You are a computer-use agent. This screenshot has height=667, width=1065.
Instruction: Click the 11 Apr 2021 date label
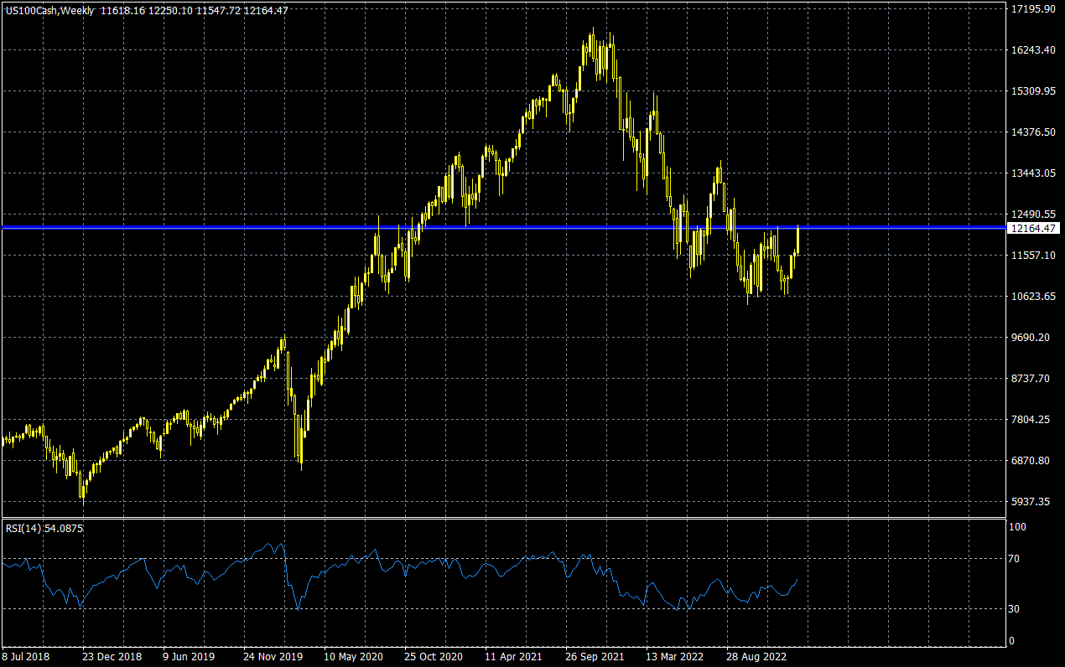(513, 657)
